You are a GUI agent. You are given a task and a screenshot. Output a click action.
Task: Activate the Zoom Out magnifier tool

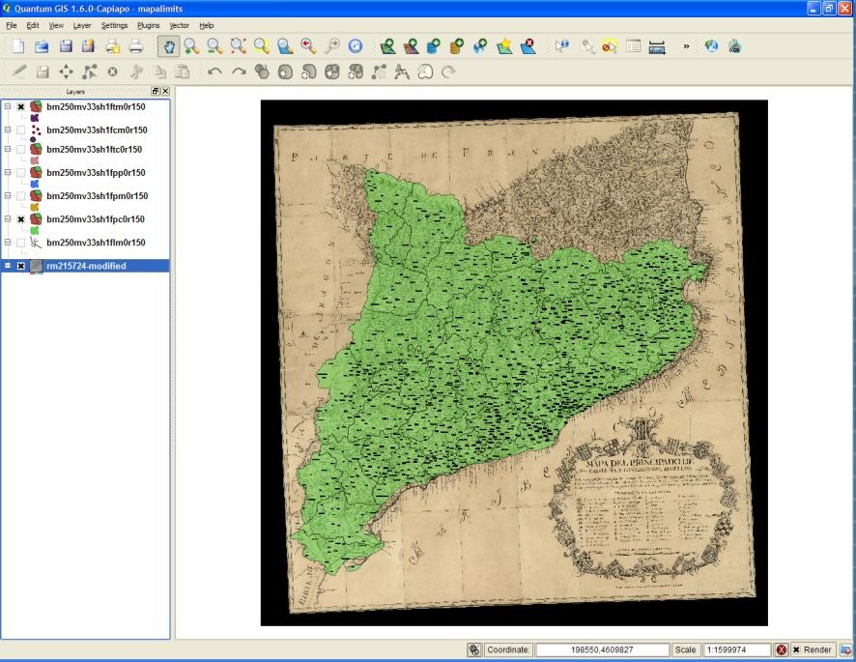pos(214,46)
